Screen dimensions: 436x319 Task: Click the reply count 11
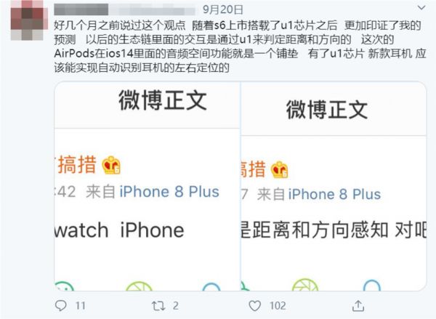pos(81,306)
